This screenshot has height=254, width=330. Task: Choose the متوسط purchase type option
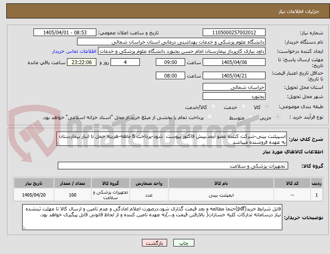click(x=251, y=117)
